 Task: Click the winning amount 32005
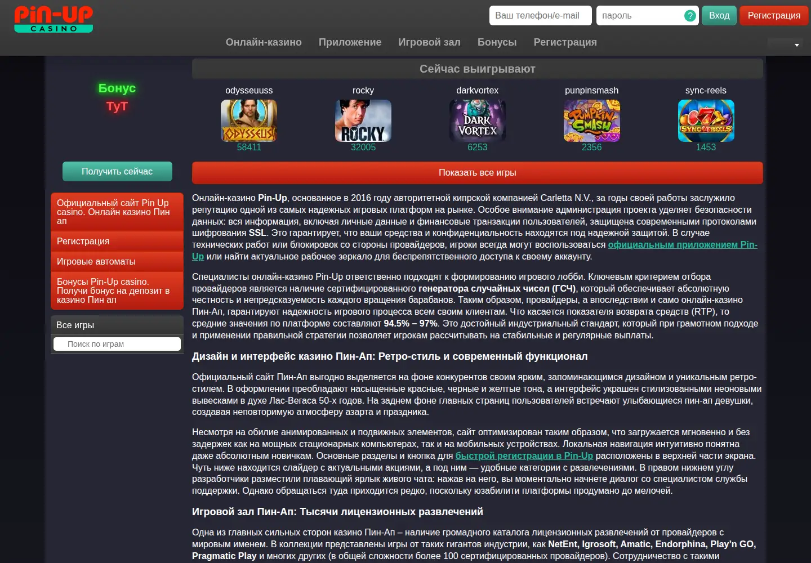[363, 147]
